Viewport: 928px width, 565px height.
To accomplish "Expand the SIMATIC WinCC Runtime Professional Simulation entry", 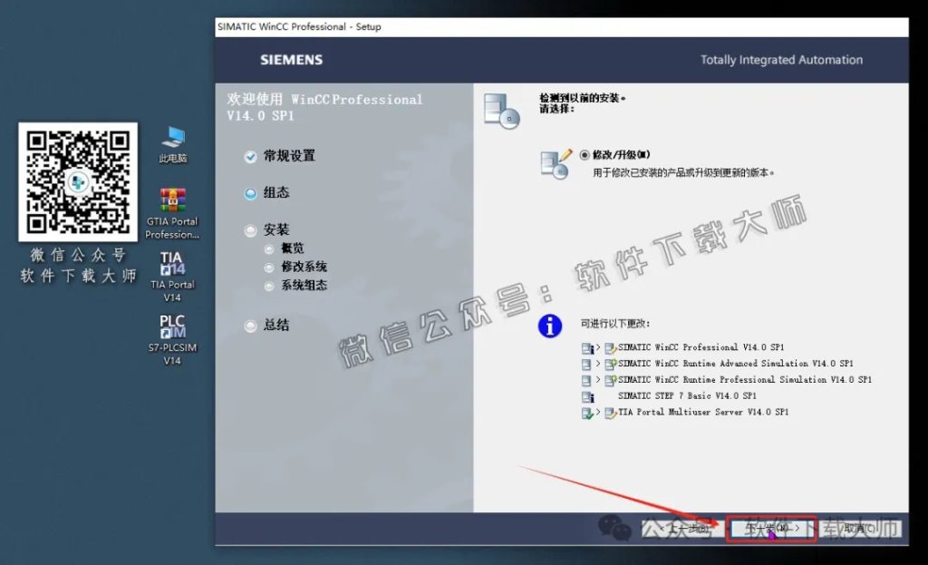I will tap(596, 378).
